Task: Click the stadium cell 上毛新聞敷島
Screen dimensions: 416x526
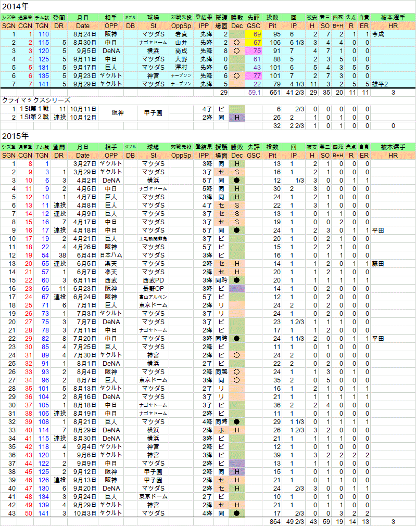Action: [153, 239]
